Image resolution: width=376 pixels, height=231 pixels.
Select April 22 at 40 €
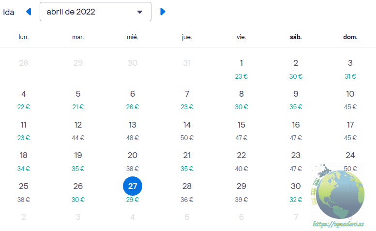[x=241, y=161]
